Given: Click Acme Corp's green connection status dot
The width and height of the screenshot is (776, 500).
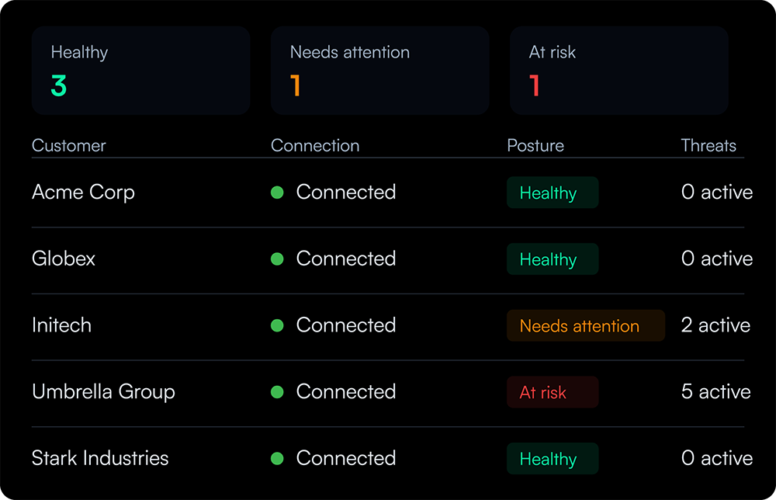Looking at the screenshot, I should coord(277,192).
